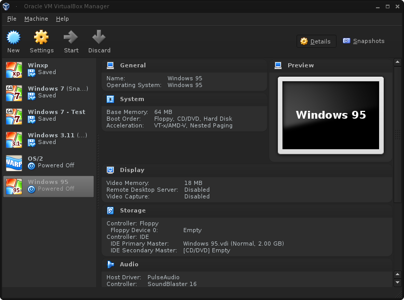
Task: Click the Powered Off icon under OS/2
Action: tap(32, 166)
